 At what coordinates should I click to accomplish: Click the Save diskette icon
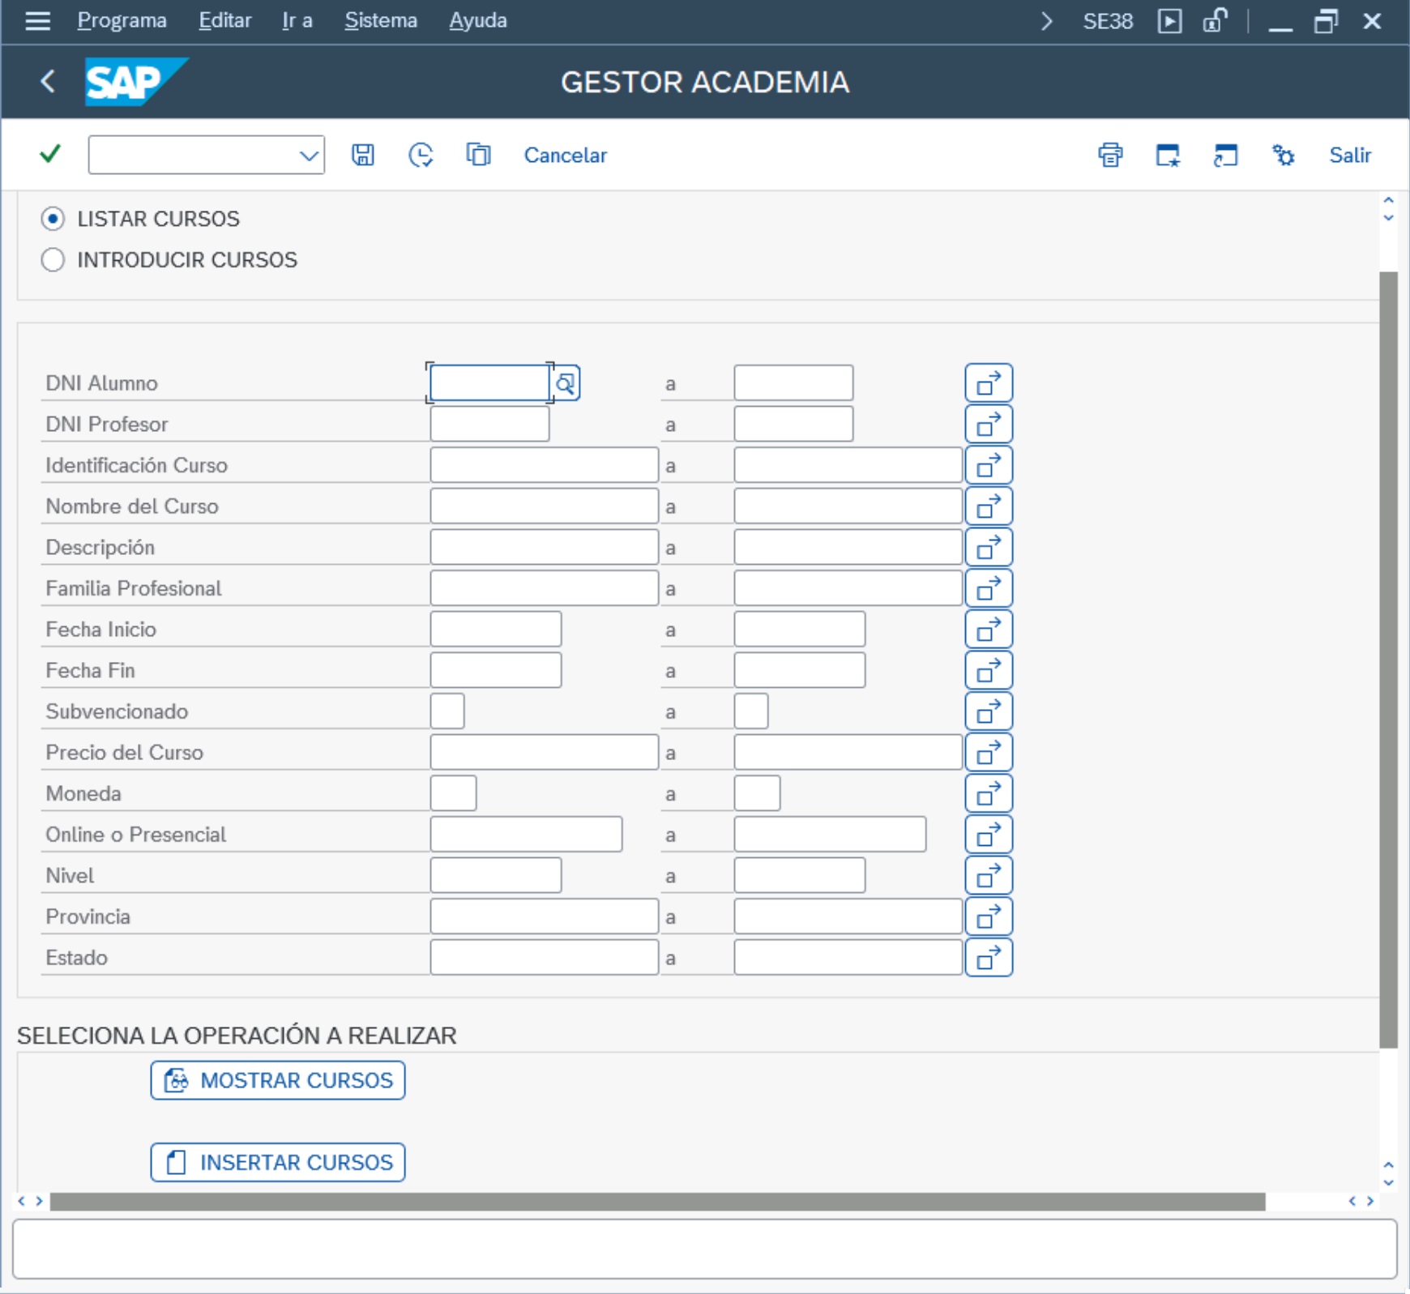tap(363, 155)
